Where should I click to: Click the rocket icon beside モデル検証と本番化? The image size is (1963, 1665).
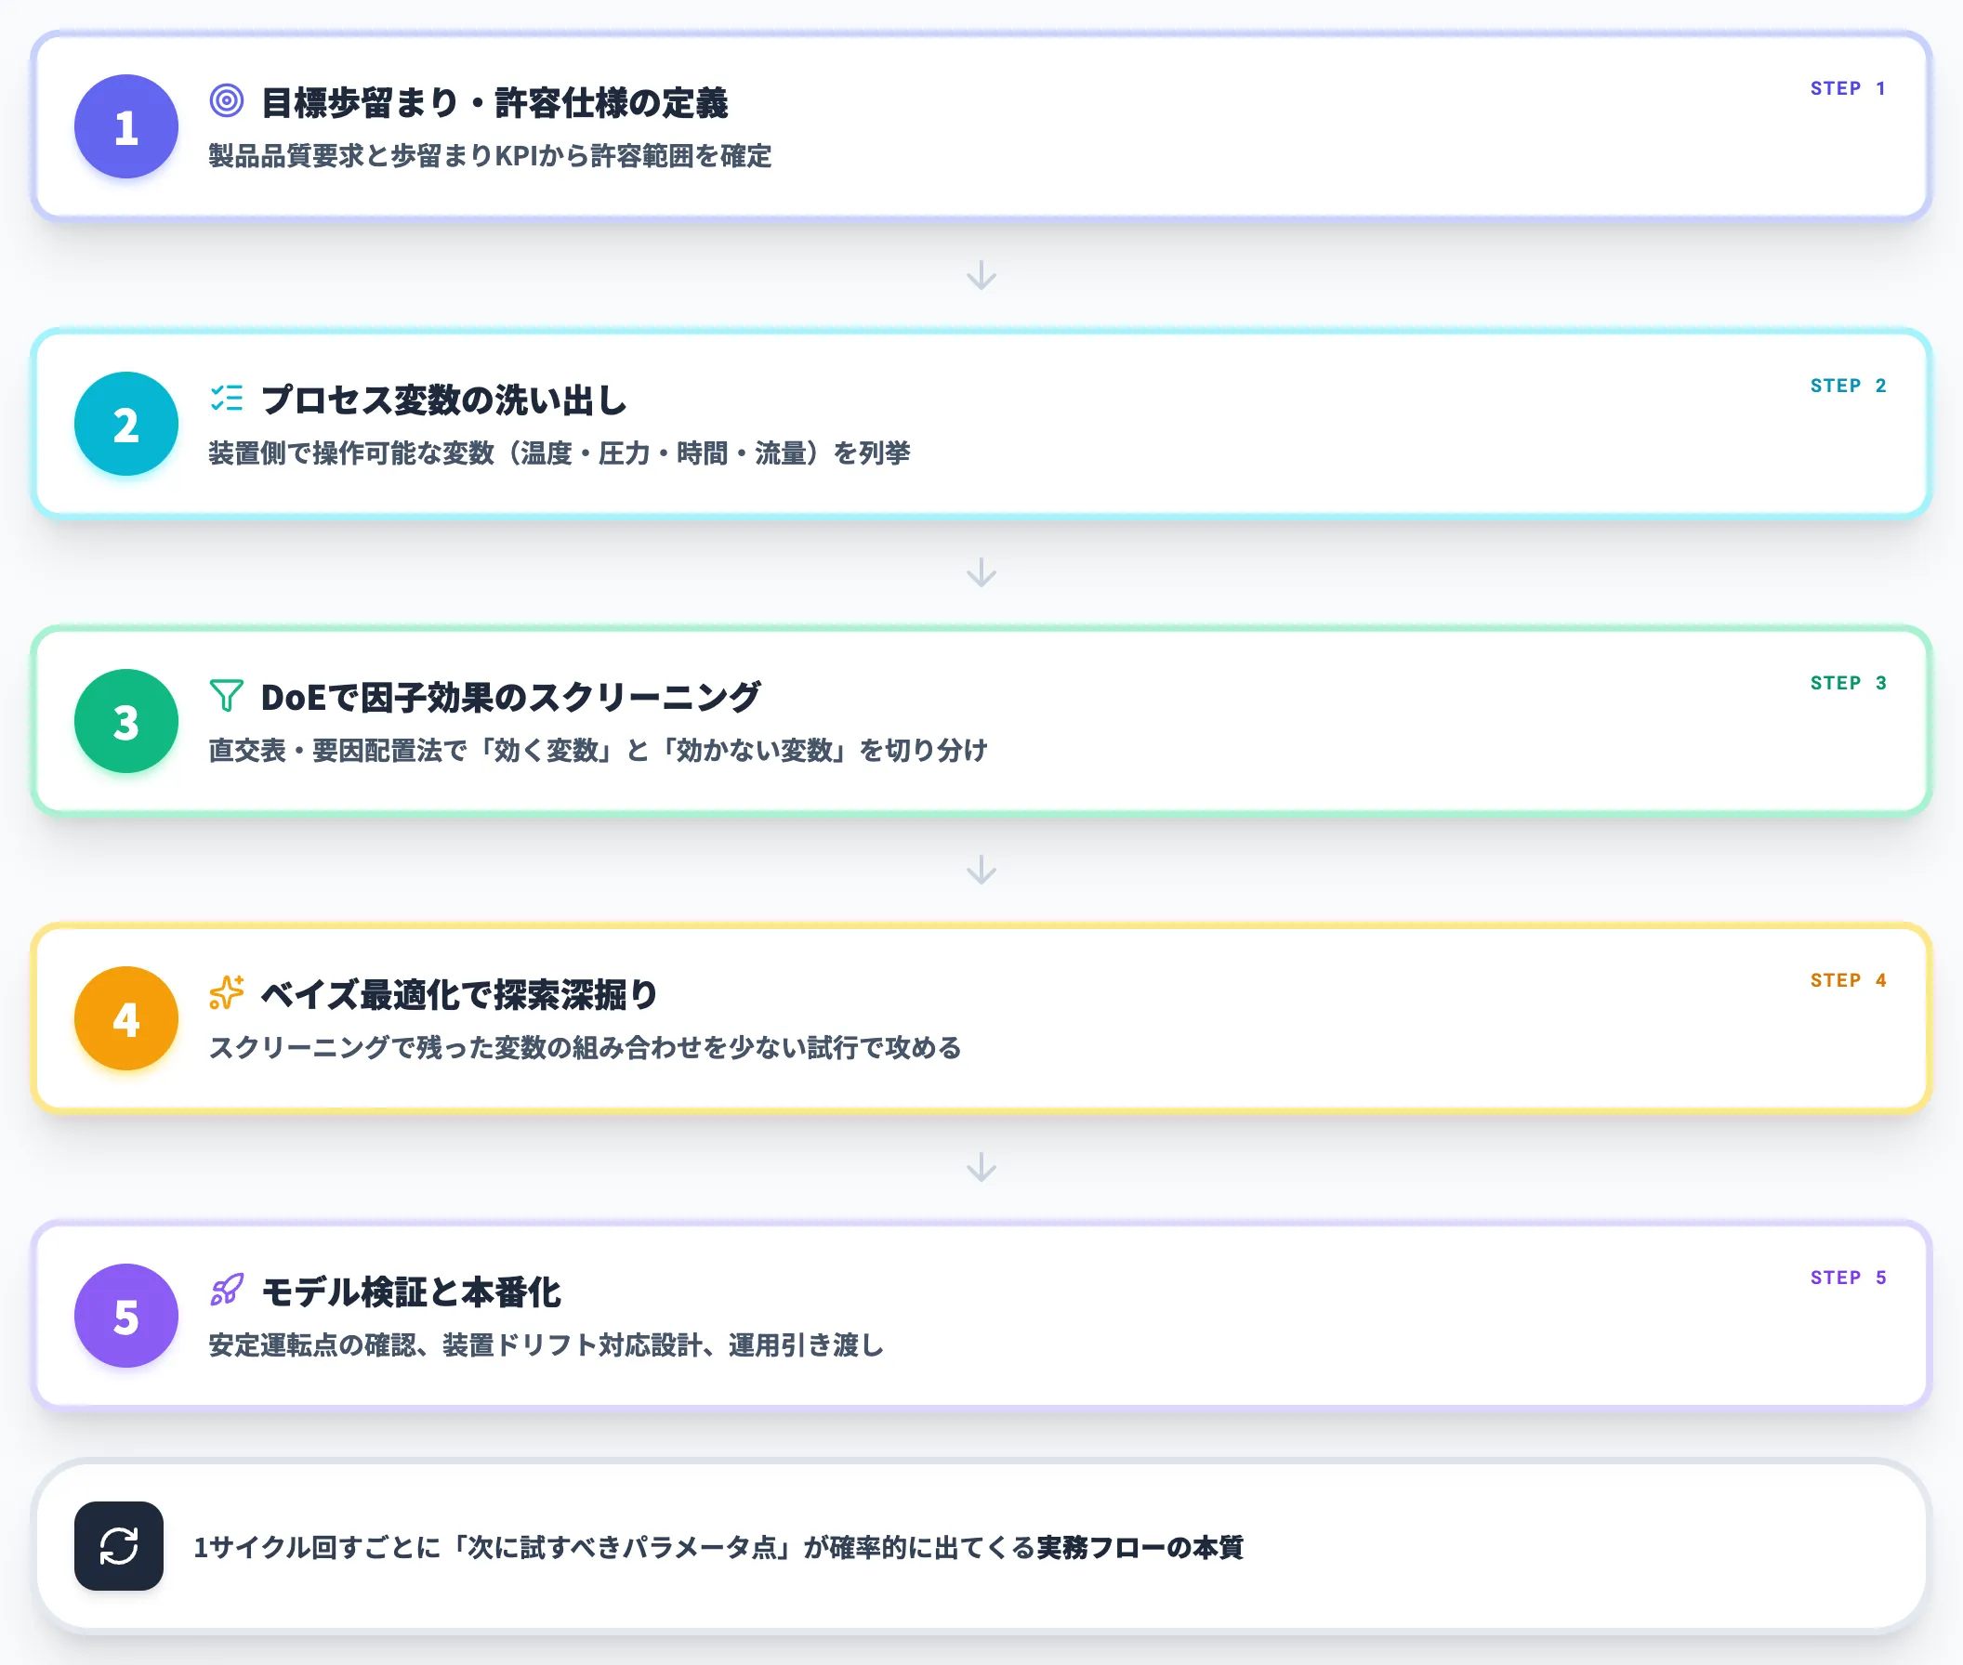[227, 1291]
